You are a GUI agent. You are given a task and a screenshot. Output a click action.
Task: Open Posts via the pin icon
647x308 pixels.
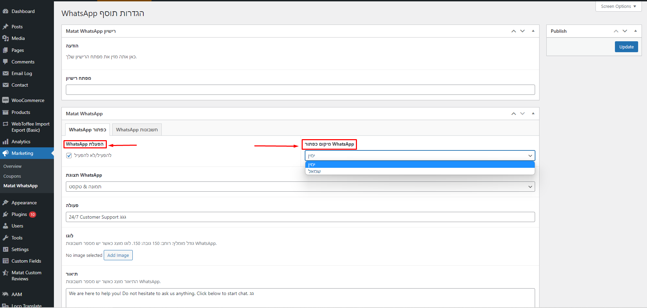click(5, 27)
